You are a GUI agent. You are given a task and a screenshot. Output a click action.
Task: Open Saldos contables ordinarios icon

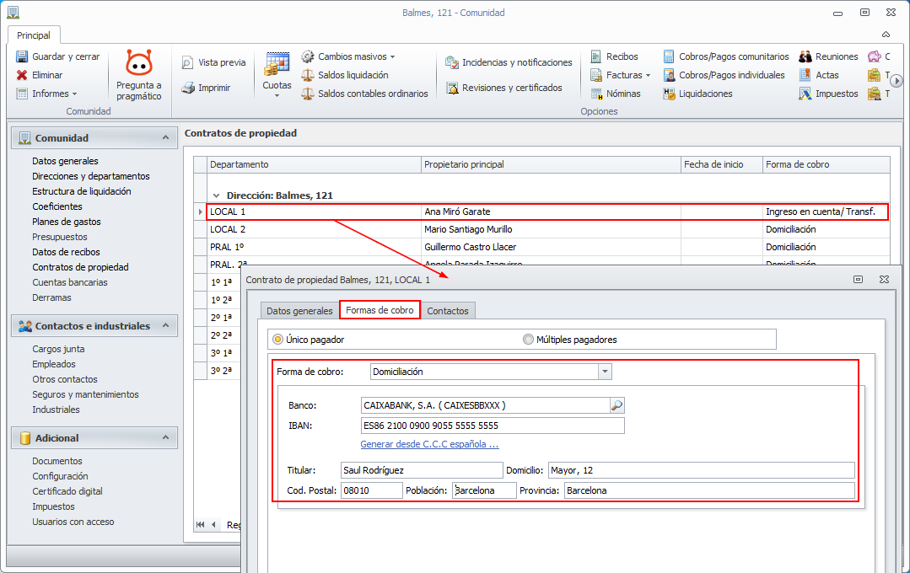pos(308,94)
